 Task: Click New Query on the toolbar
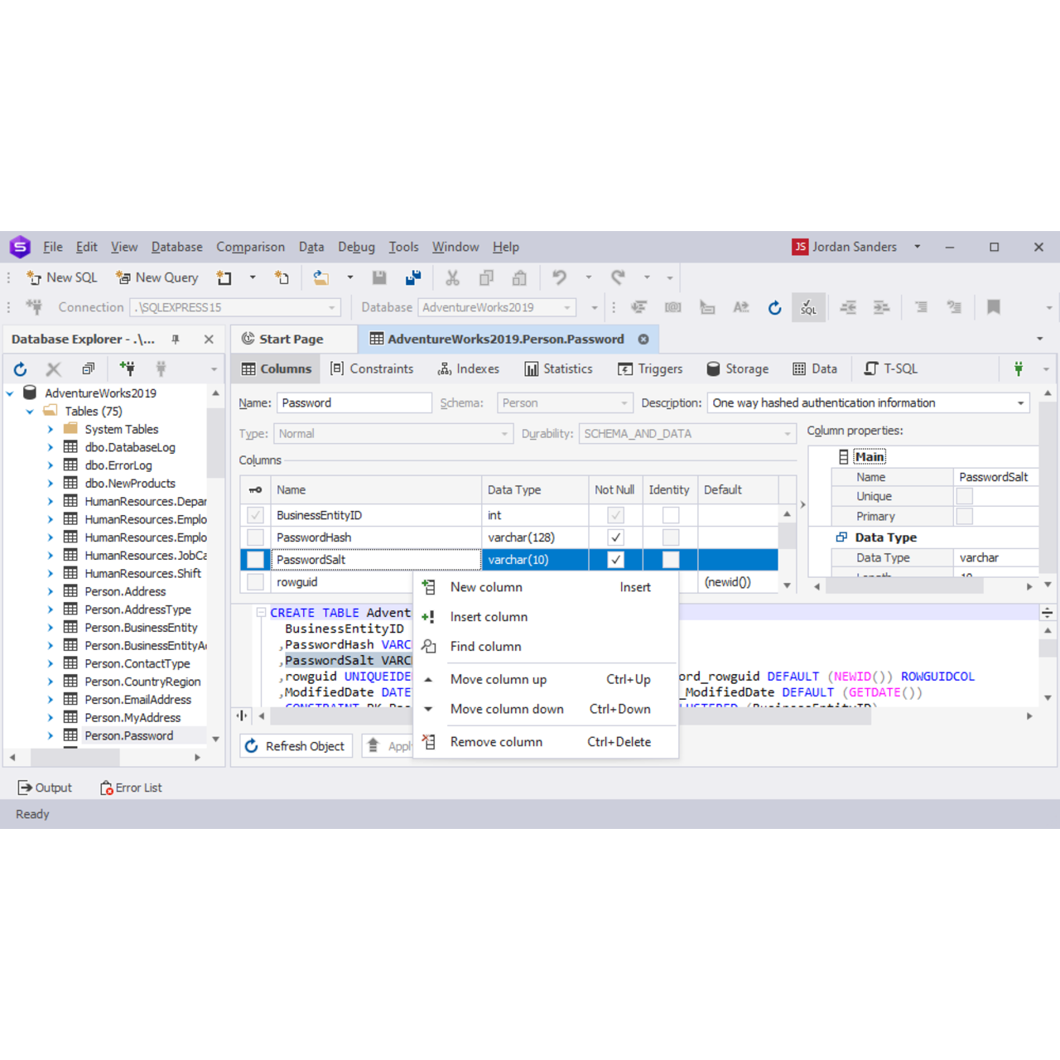pyautogui.click(x=157, y=277)
